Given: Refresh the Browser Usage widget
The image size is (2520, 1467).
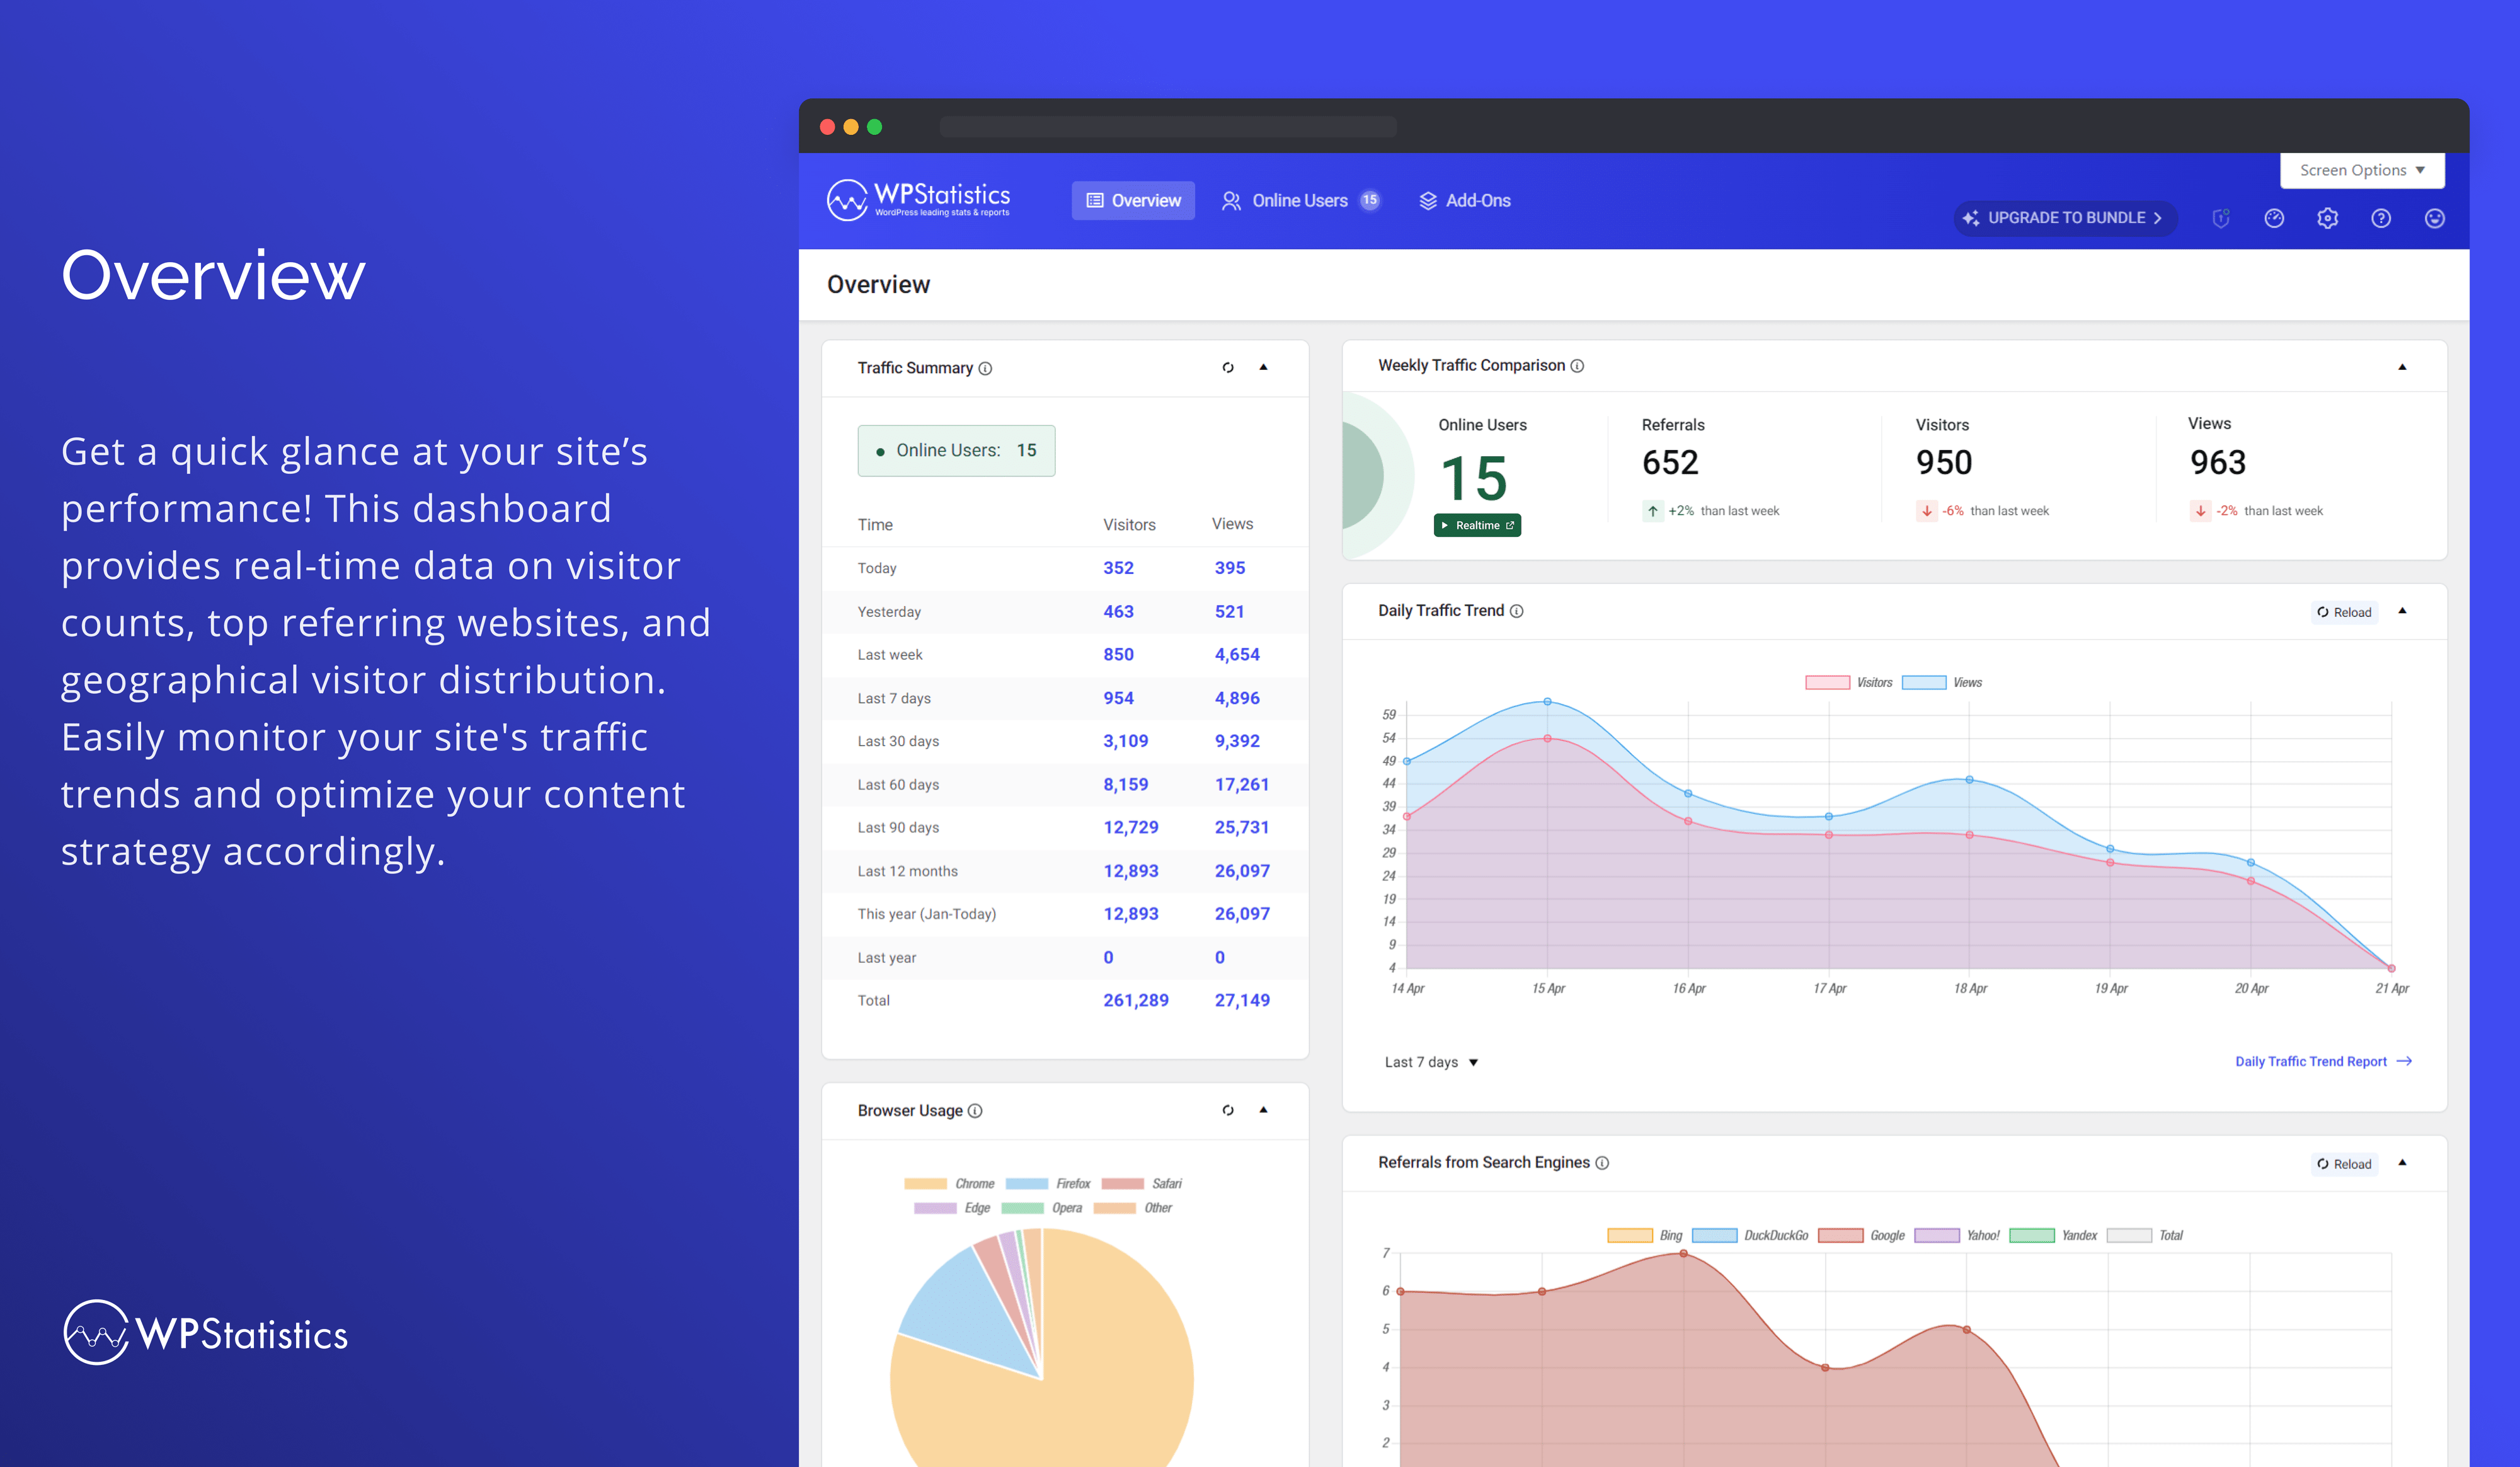Looking at the screenshot, I should [1228, 1110].
